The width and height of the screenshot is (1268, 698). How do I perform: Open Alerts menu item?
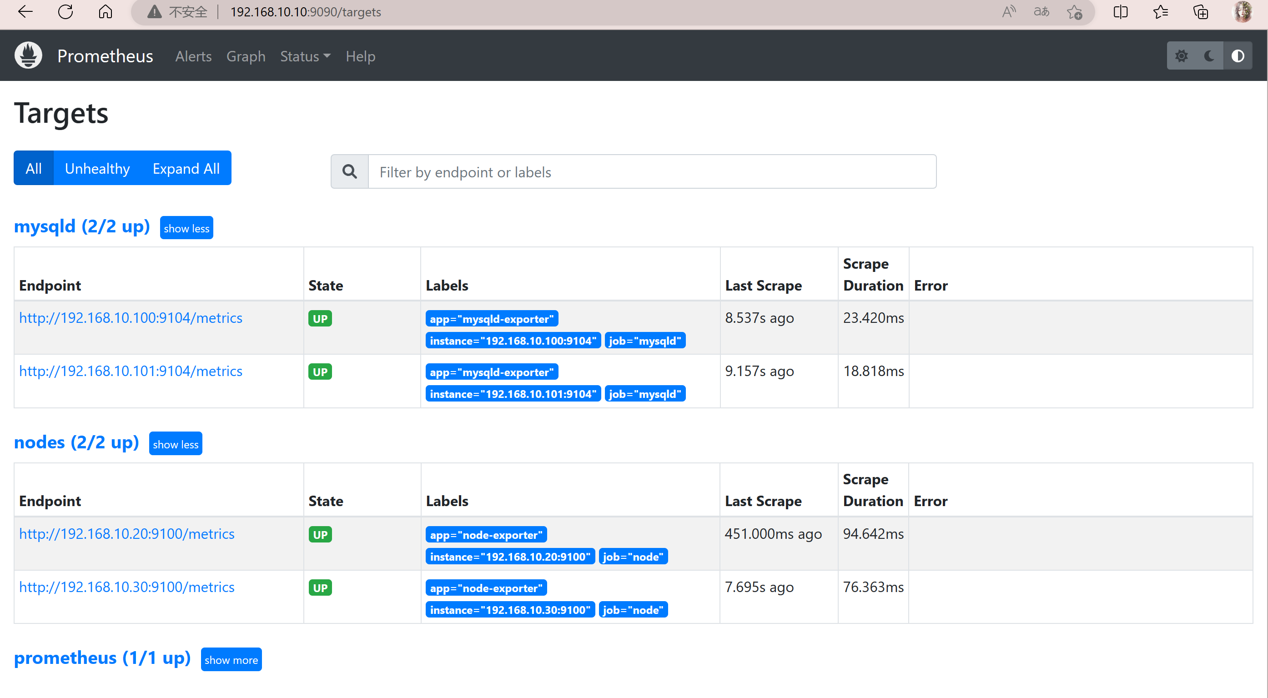pos(192,56)
